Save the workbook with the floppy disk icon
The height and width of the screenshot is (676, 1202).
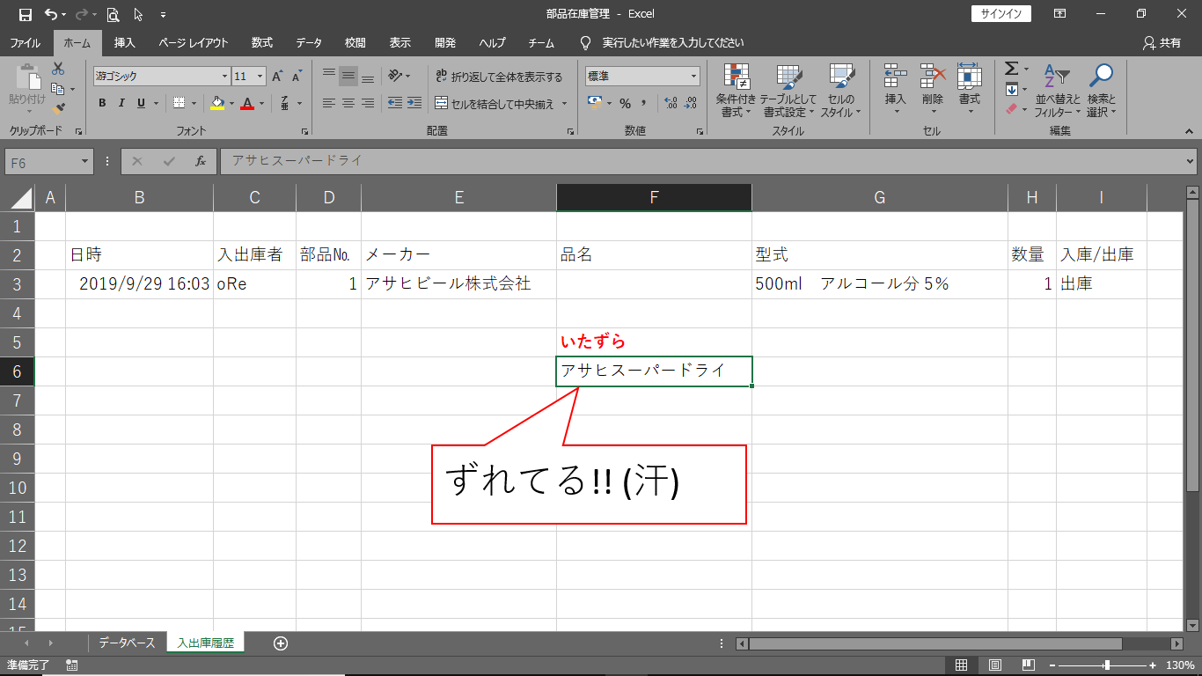point(26,14)
